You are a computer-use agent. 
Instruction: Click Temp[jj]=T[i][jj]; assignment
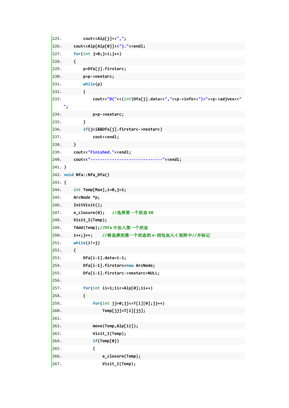tap(124, 311)
